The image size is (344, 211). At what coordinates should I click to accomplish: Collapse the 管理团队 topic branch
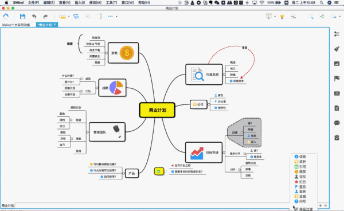87,132
